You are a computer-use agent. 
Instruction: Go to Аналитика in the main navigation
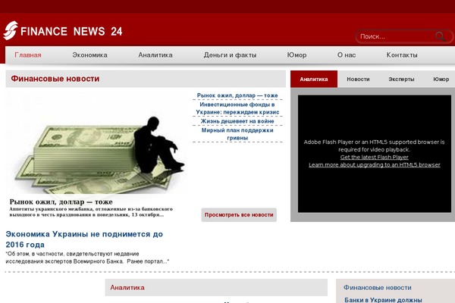coord(155,55)
